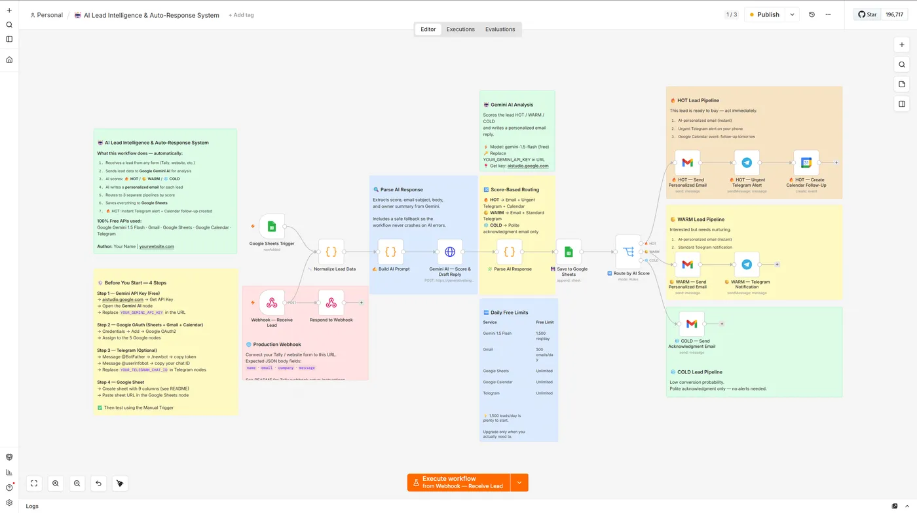Expand the Publish dropdown chevron
The image size is (917, 513).
click(x=792, y=14)
